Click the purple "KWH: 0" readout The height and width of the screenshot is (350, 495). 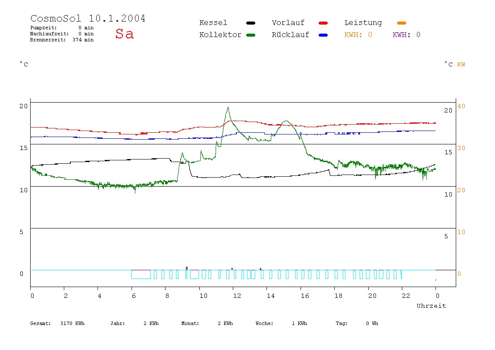tap(406, 35)
